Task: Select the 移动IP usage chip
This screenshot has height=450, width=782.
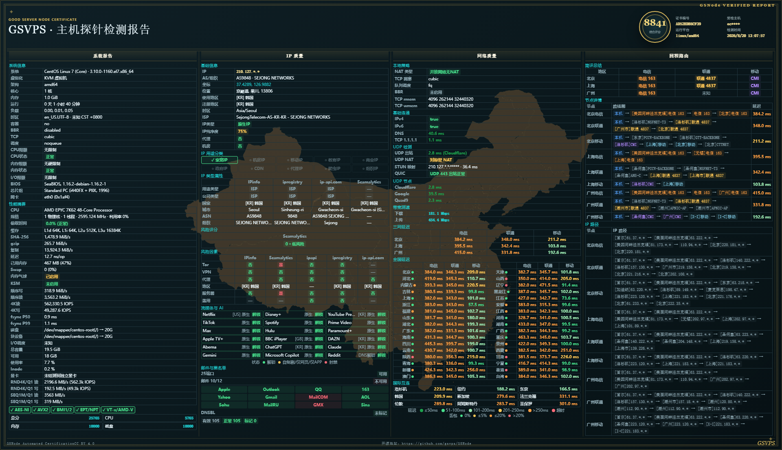Action: 295,160
